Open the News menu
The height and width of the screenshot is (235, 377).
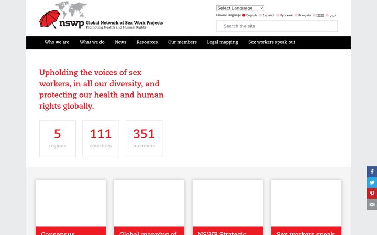[120, 42]
